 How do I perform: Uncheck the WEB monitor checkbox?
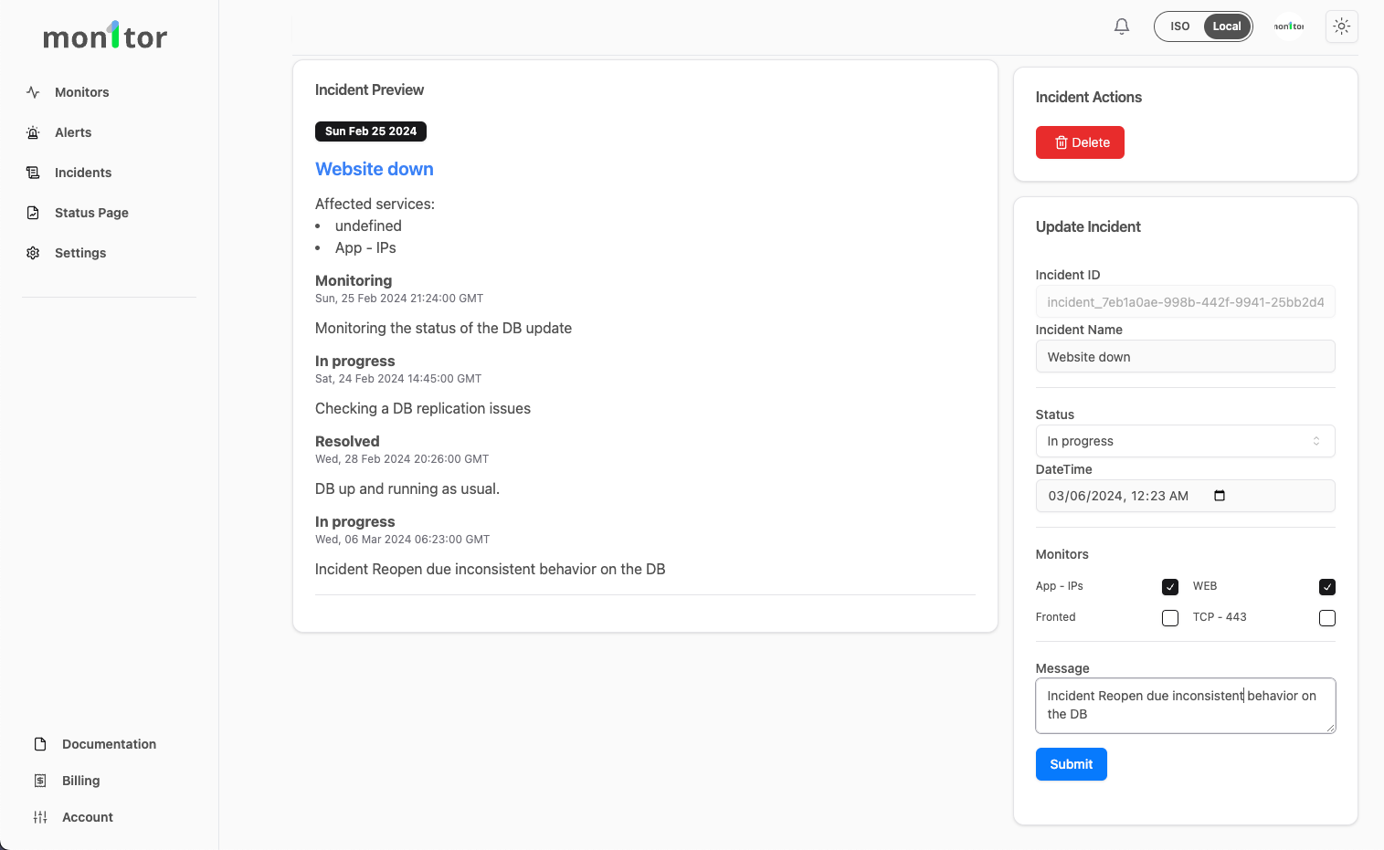1327,587
